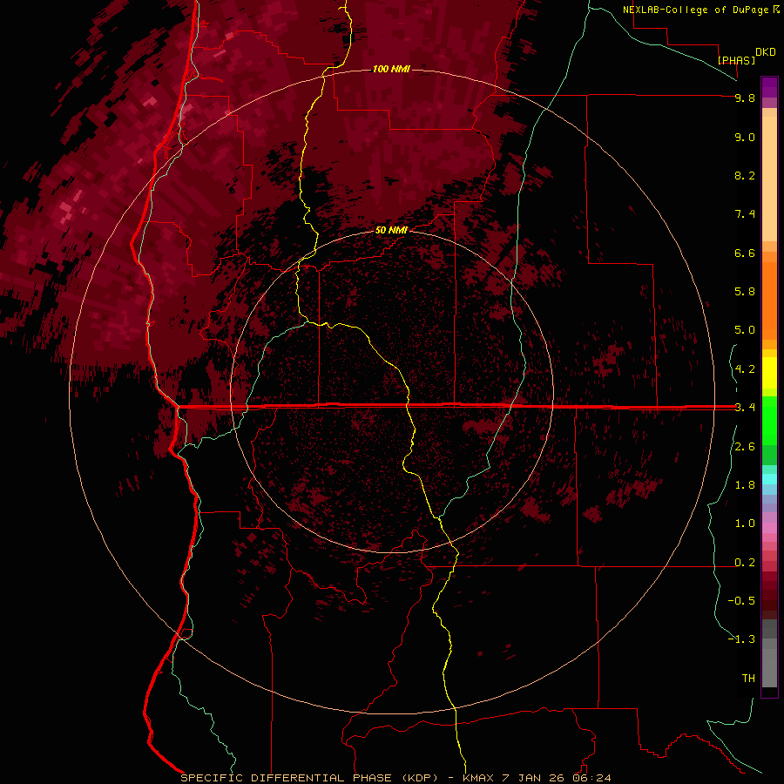
Task: Click the 5.0 scale value
Action: 745,330
